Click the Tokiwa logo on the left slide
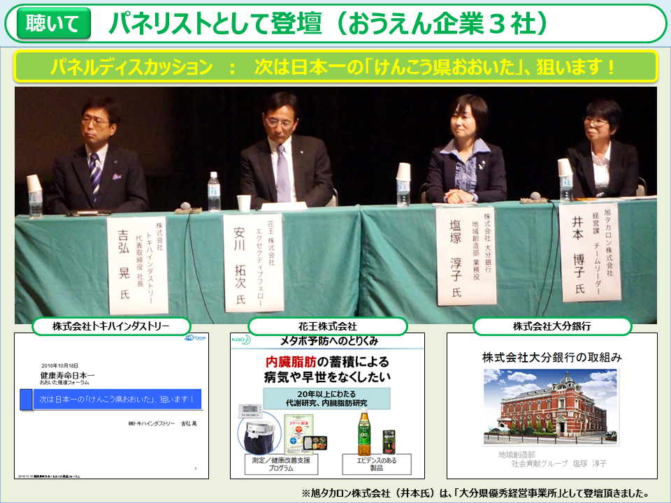The image size is (671, 503). pyautogui.click(x=196, y=338)
